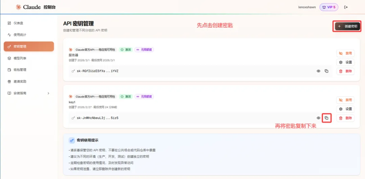Click the 密钥使用提示 heading
Image resolution: width=365 pixels, height=179 pixels.
[x=88, y=140]
